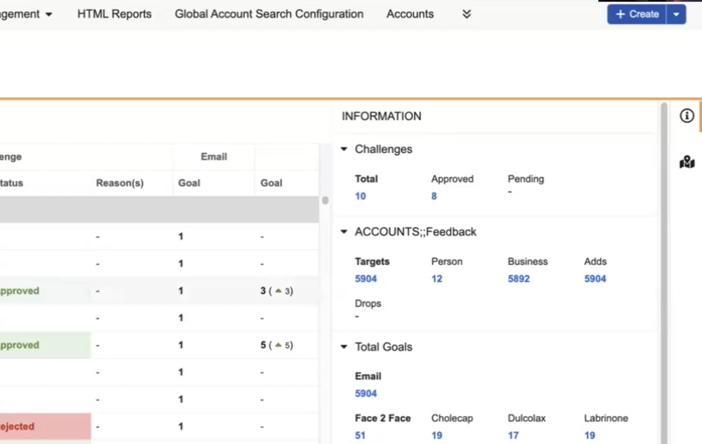
Task: Click the Targets value 5904
Action: 366,279
